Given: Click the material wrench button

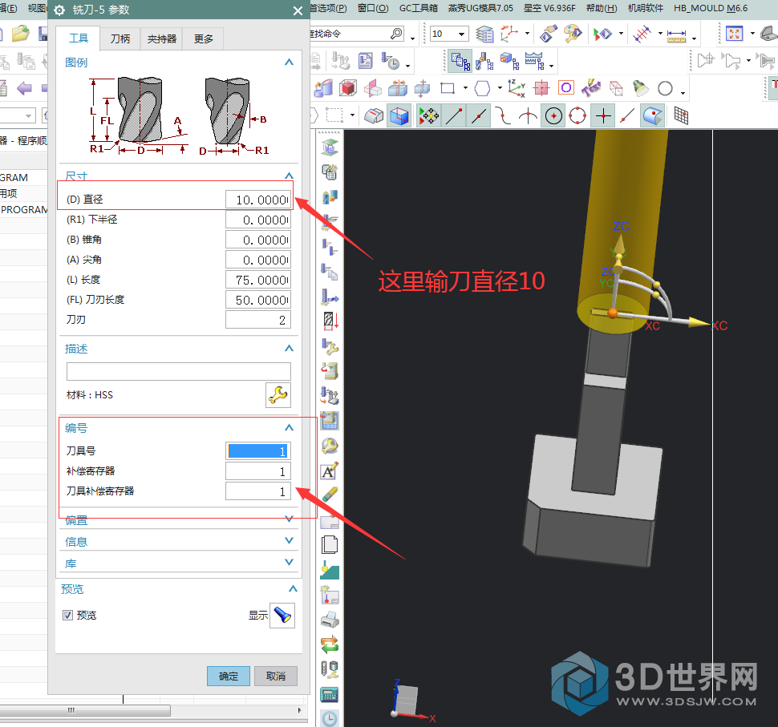Looking at the screenshot, I should coord(278,395).
